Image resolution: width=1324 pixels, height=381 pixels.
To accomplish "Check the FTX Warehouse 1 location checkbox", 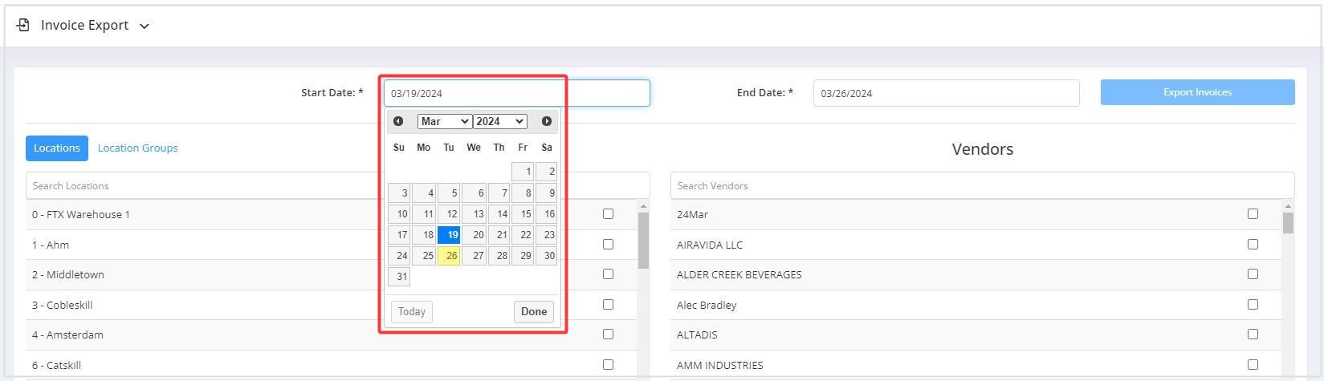I will 608,214.
